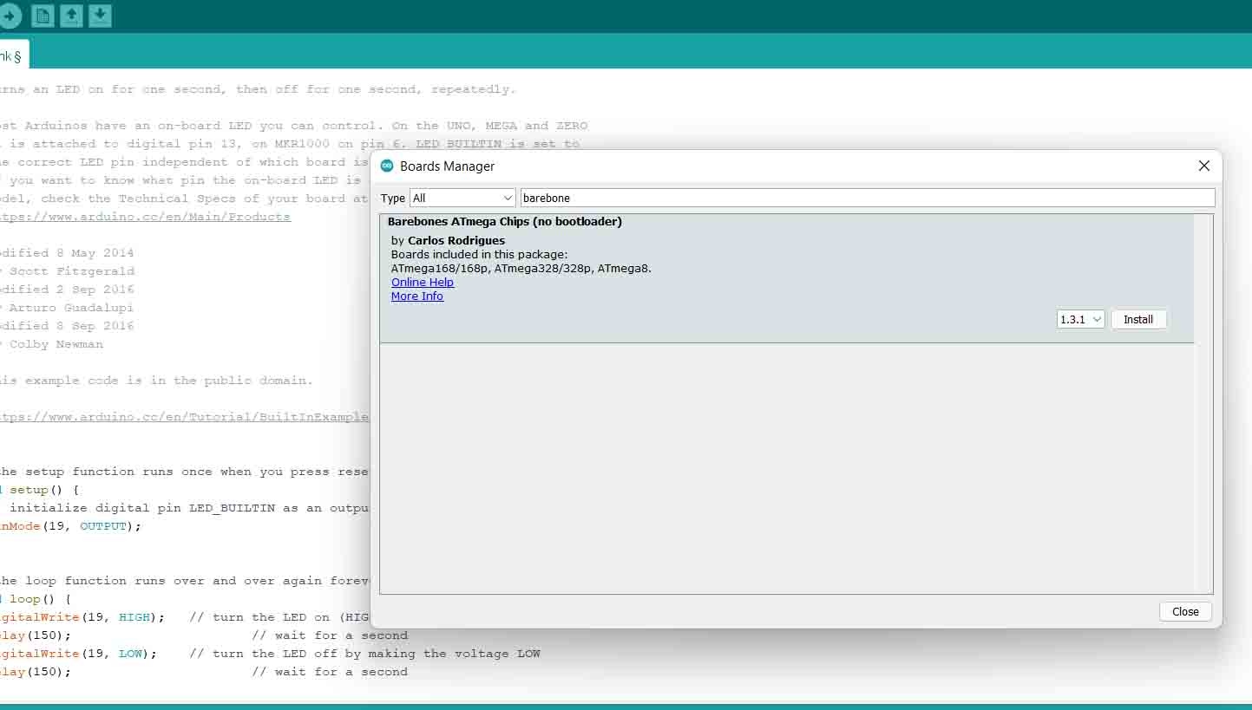Viewport: 1252px width, 710px height.
Task: Click the Boards Manager results scrollbar
Action: tap(1203, 403)
